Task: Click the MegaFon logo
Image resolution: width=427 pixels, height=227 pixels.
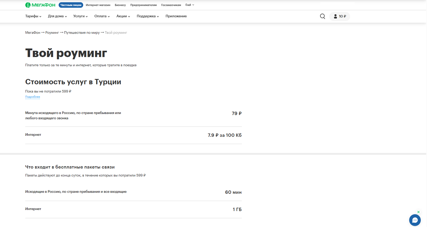Action: click(40, 5)
